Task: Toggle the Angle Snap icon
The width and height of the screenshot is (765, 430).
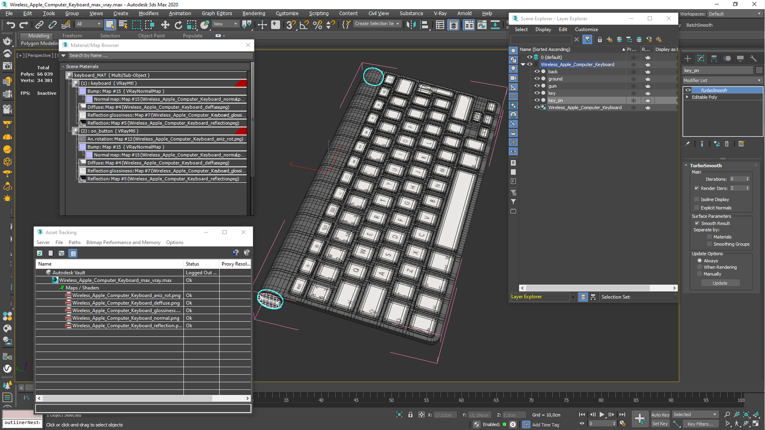Action: pyautogui.click(x=304, y=25)
